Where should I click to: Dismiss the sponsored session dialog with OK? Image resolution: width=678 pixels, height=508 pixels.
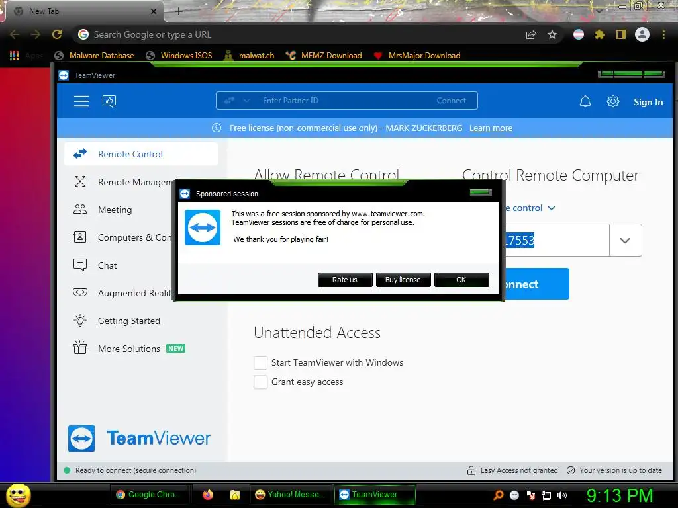[x=461, y=280]
